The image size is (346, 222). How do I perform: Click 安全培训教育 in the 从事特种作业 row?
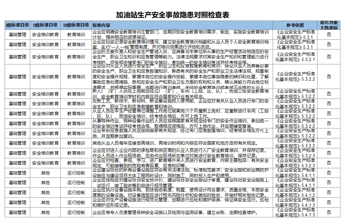(x=45, y=123)
